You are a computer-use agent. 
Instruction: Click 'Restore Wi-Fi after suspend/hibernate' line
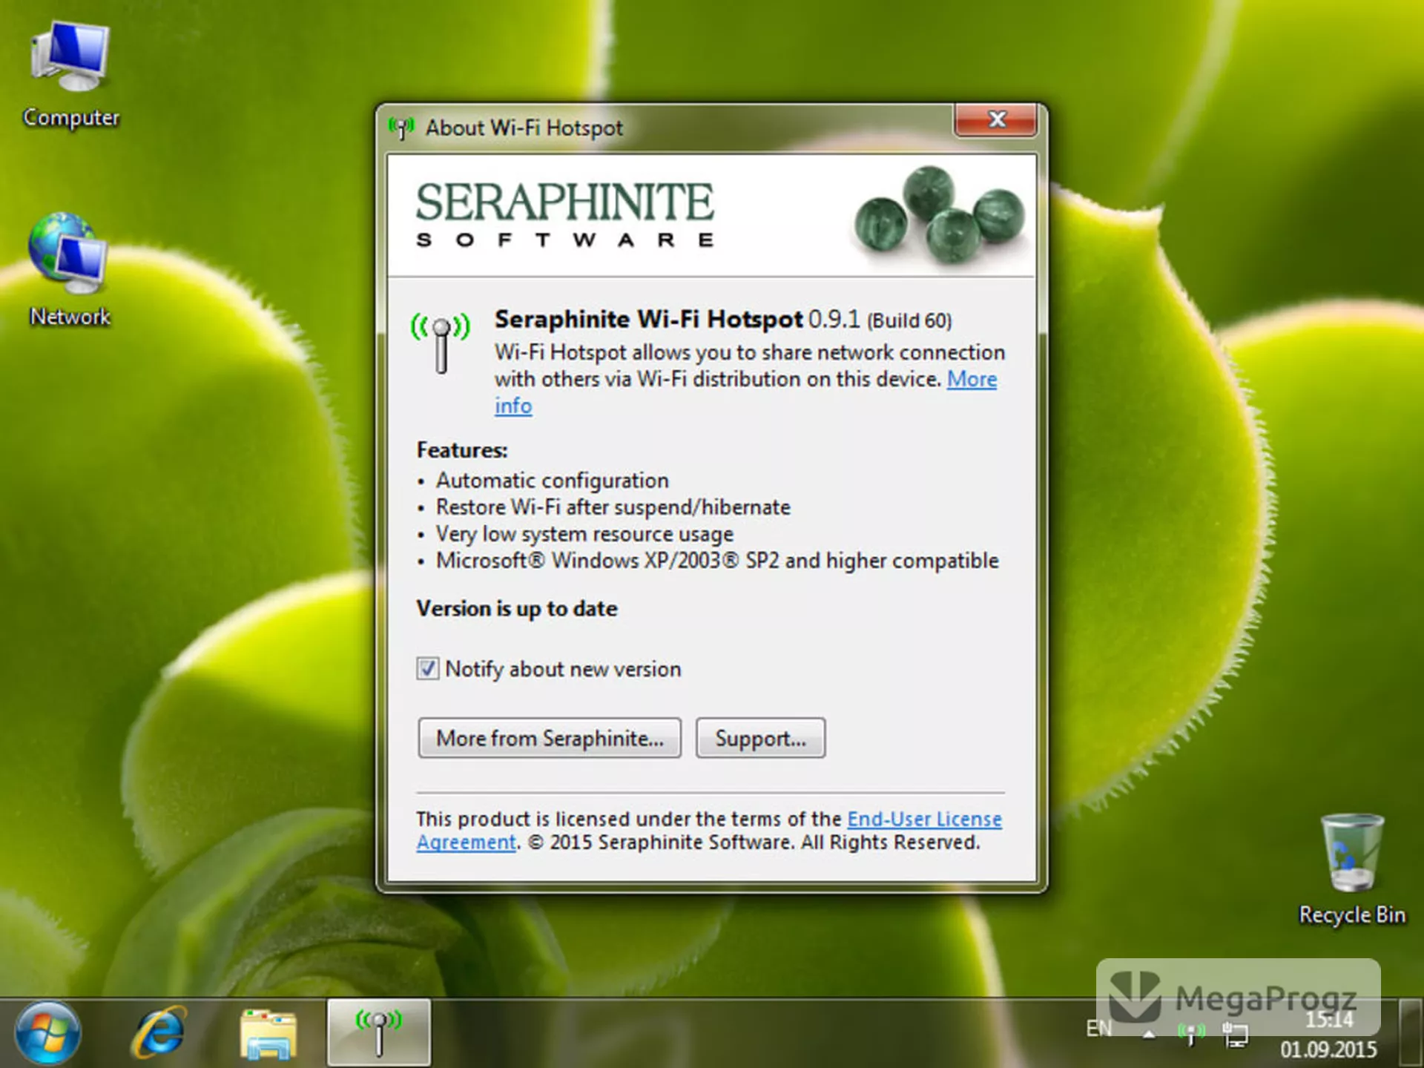[613, 507]
